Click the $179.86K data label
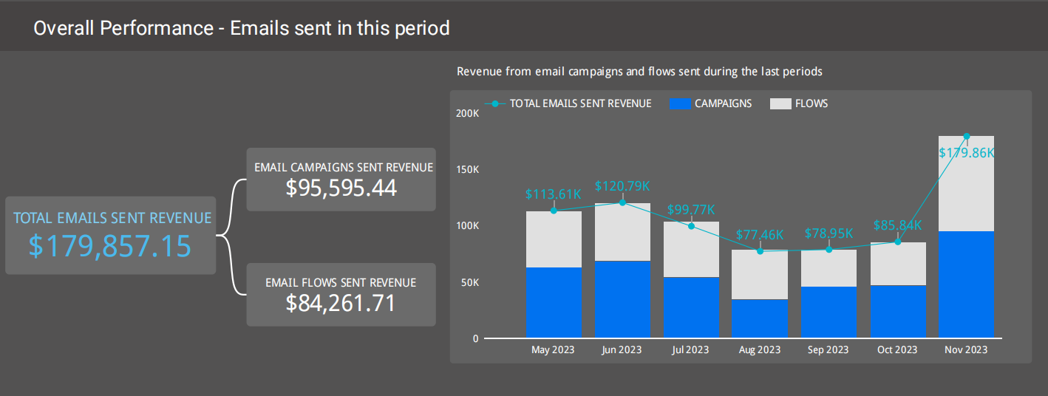 [966, 153]
